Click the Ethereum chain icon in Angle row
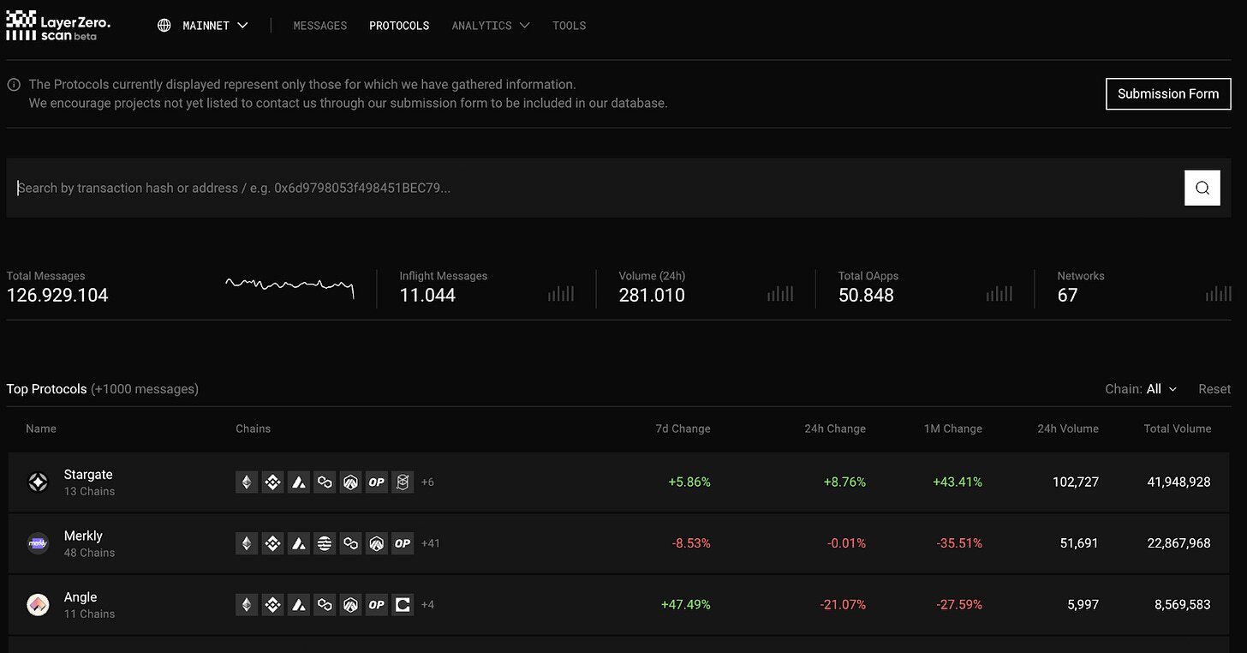1247x653 pixels. [247, 605]
